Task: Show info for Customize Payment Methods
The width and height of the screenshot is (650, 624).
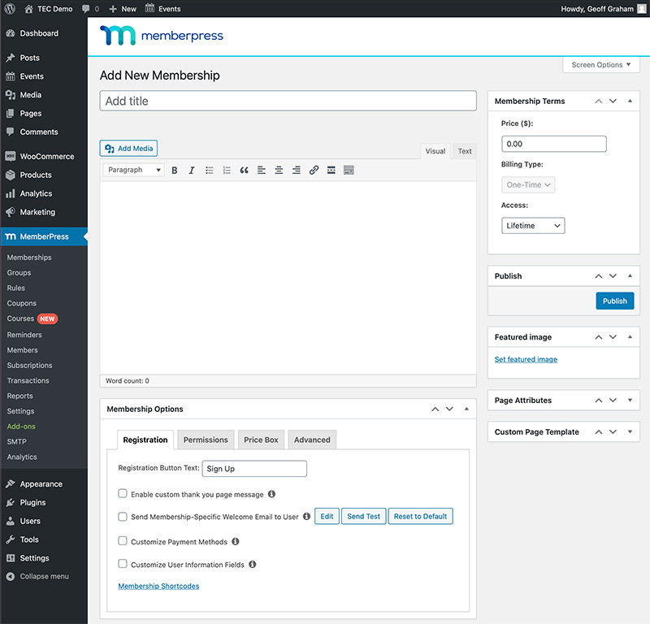Action: tap(236, 541)
